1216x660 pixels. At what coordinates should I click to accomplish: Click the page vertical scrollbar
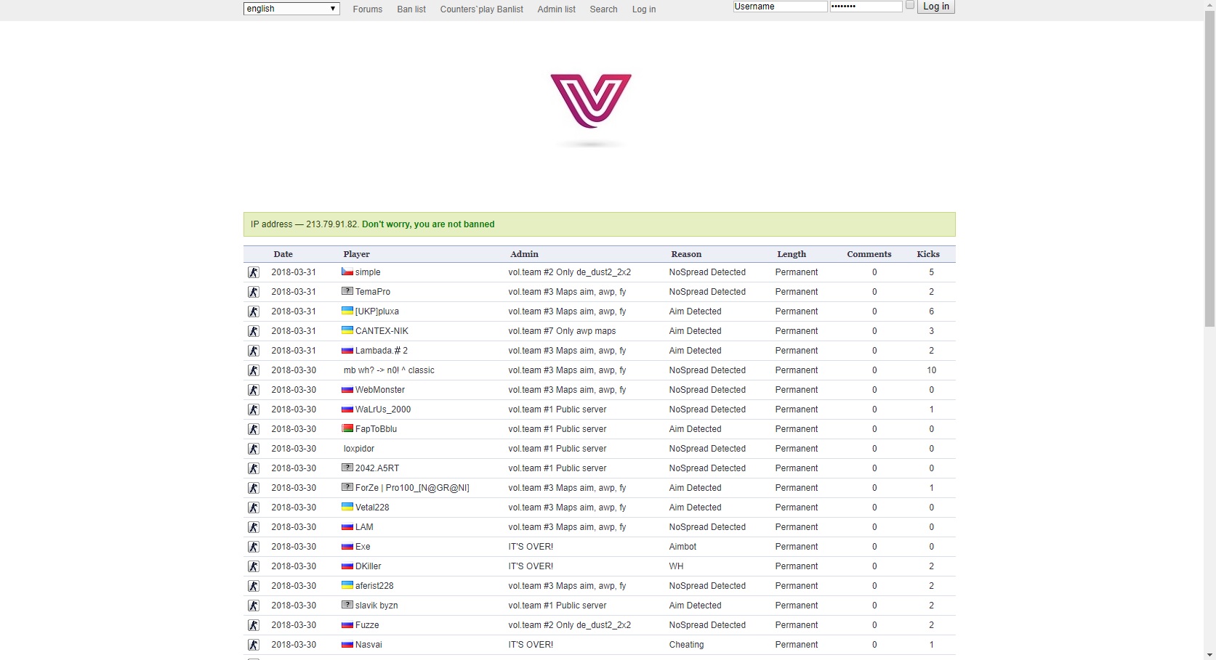tap(1209, 167)
